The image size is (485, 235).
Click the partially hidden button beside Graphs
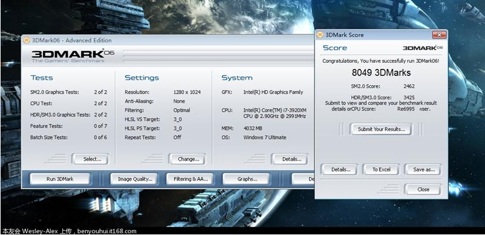click(303, 179)
